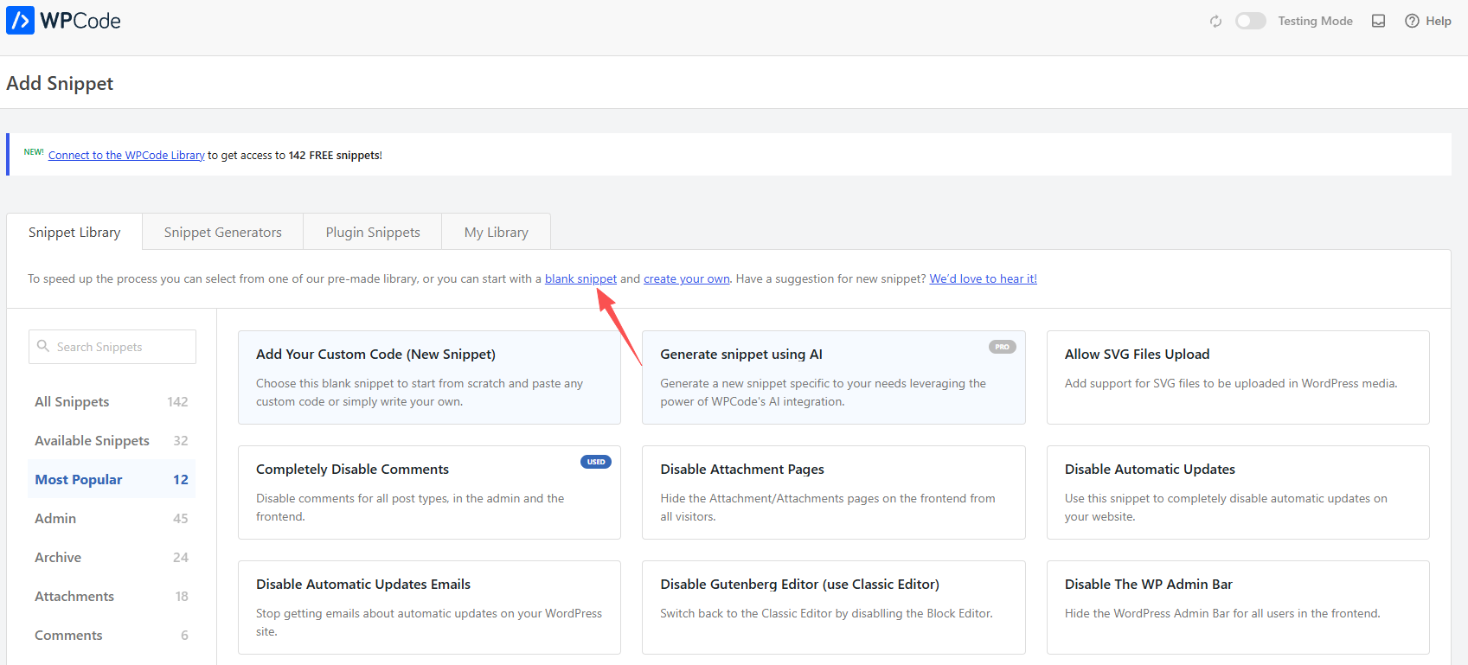This screenshot has width=1468, height=665.
Task: Click the Admin count 45
Action: [x=181, y=518]
